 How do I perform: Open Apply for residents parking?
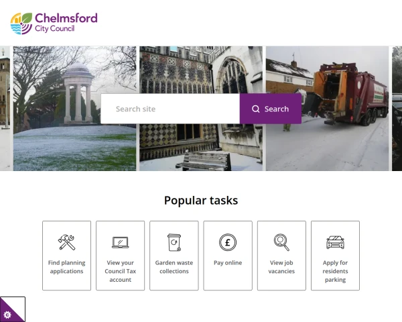[336, 271]
